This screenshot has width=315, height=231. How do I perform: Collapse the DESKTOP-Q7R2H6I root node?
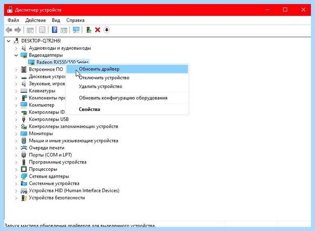[8, 41]
